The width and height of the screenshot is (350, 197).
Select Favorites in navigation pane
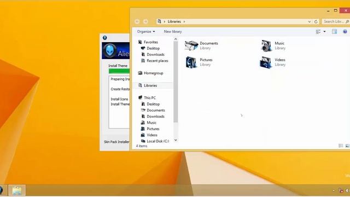151,42
